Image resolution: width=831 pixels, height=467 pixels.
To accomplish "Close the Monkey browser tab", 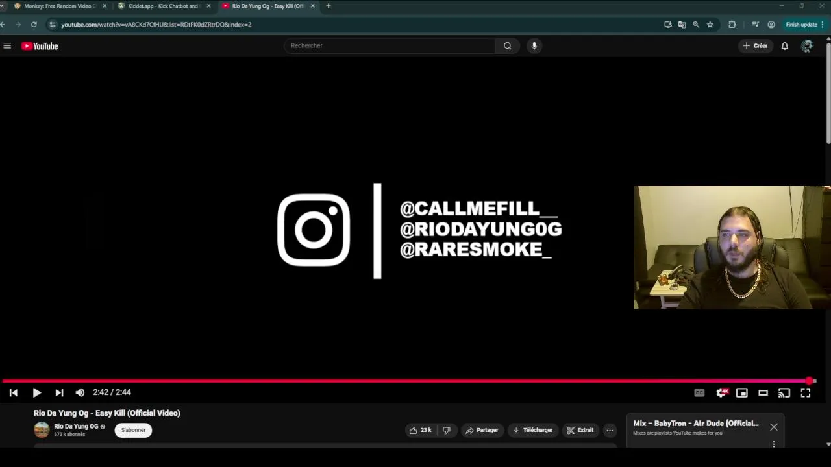I will [x=105, y=6].
